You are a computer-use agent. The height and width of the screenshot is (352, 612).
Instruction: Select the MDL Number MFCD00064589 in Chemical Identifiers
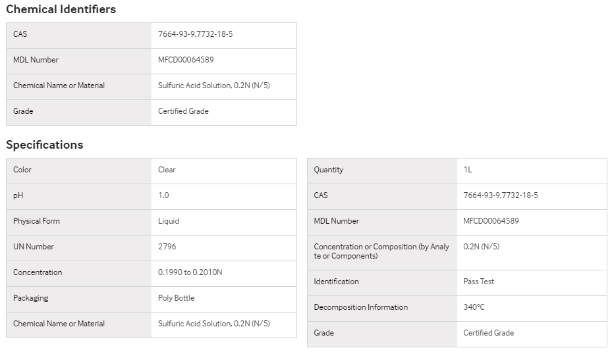point(186,60)
